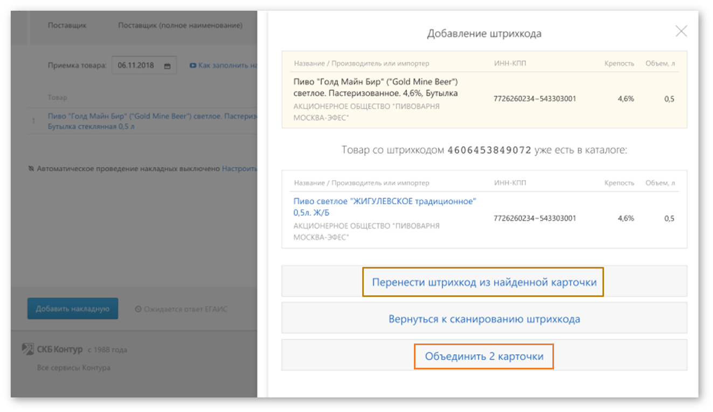Open 'Все сервисы Контура' link
The width and height of the screenshot is (713, 412).
[x=73, y=368]
